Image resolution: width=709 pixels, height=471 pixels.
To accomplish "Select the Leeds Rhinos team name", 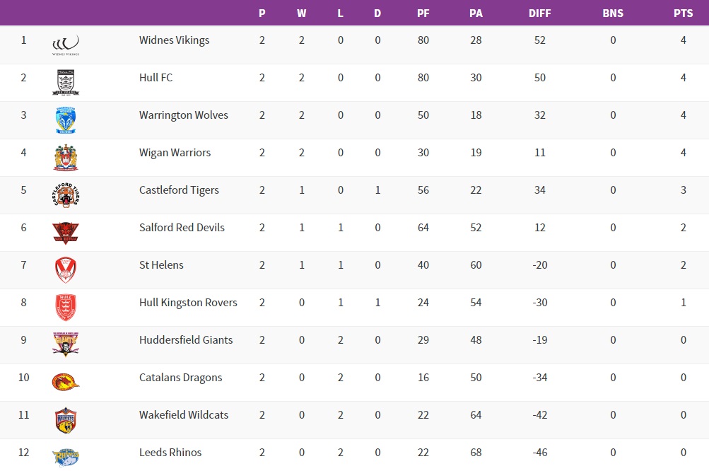I will tap(170, 453).
